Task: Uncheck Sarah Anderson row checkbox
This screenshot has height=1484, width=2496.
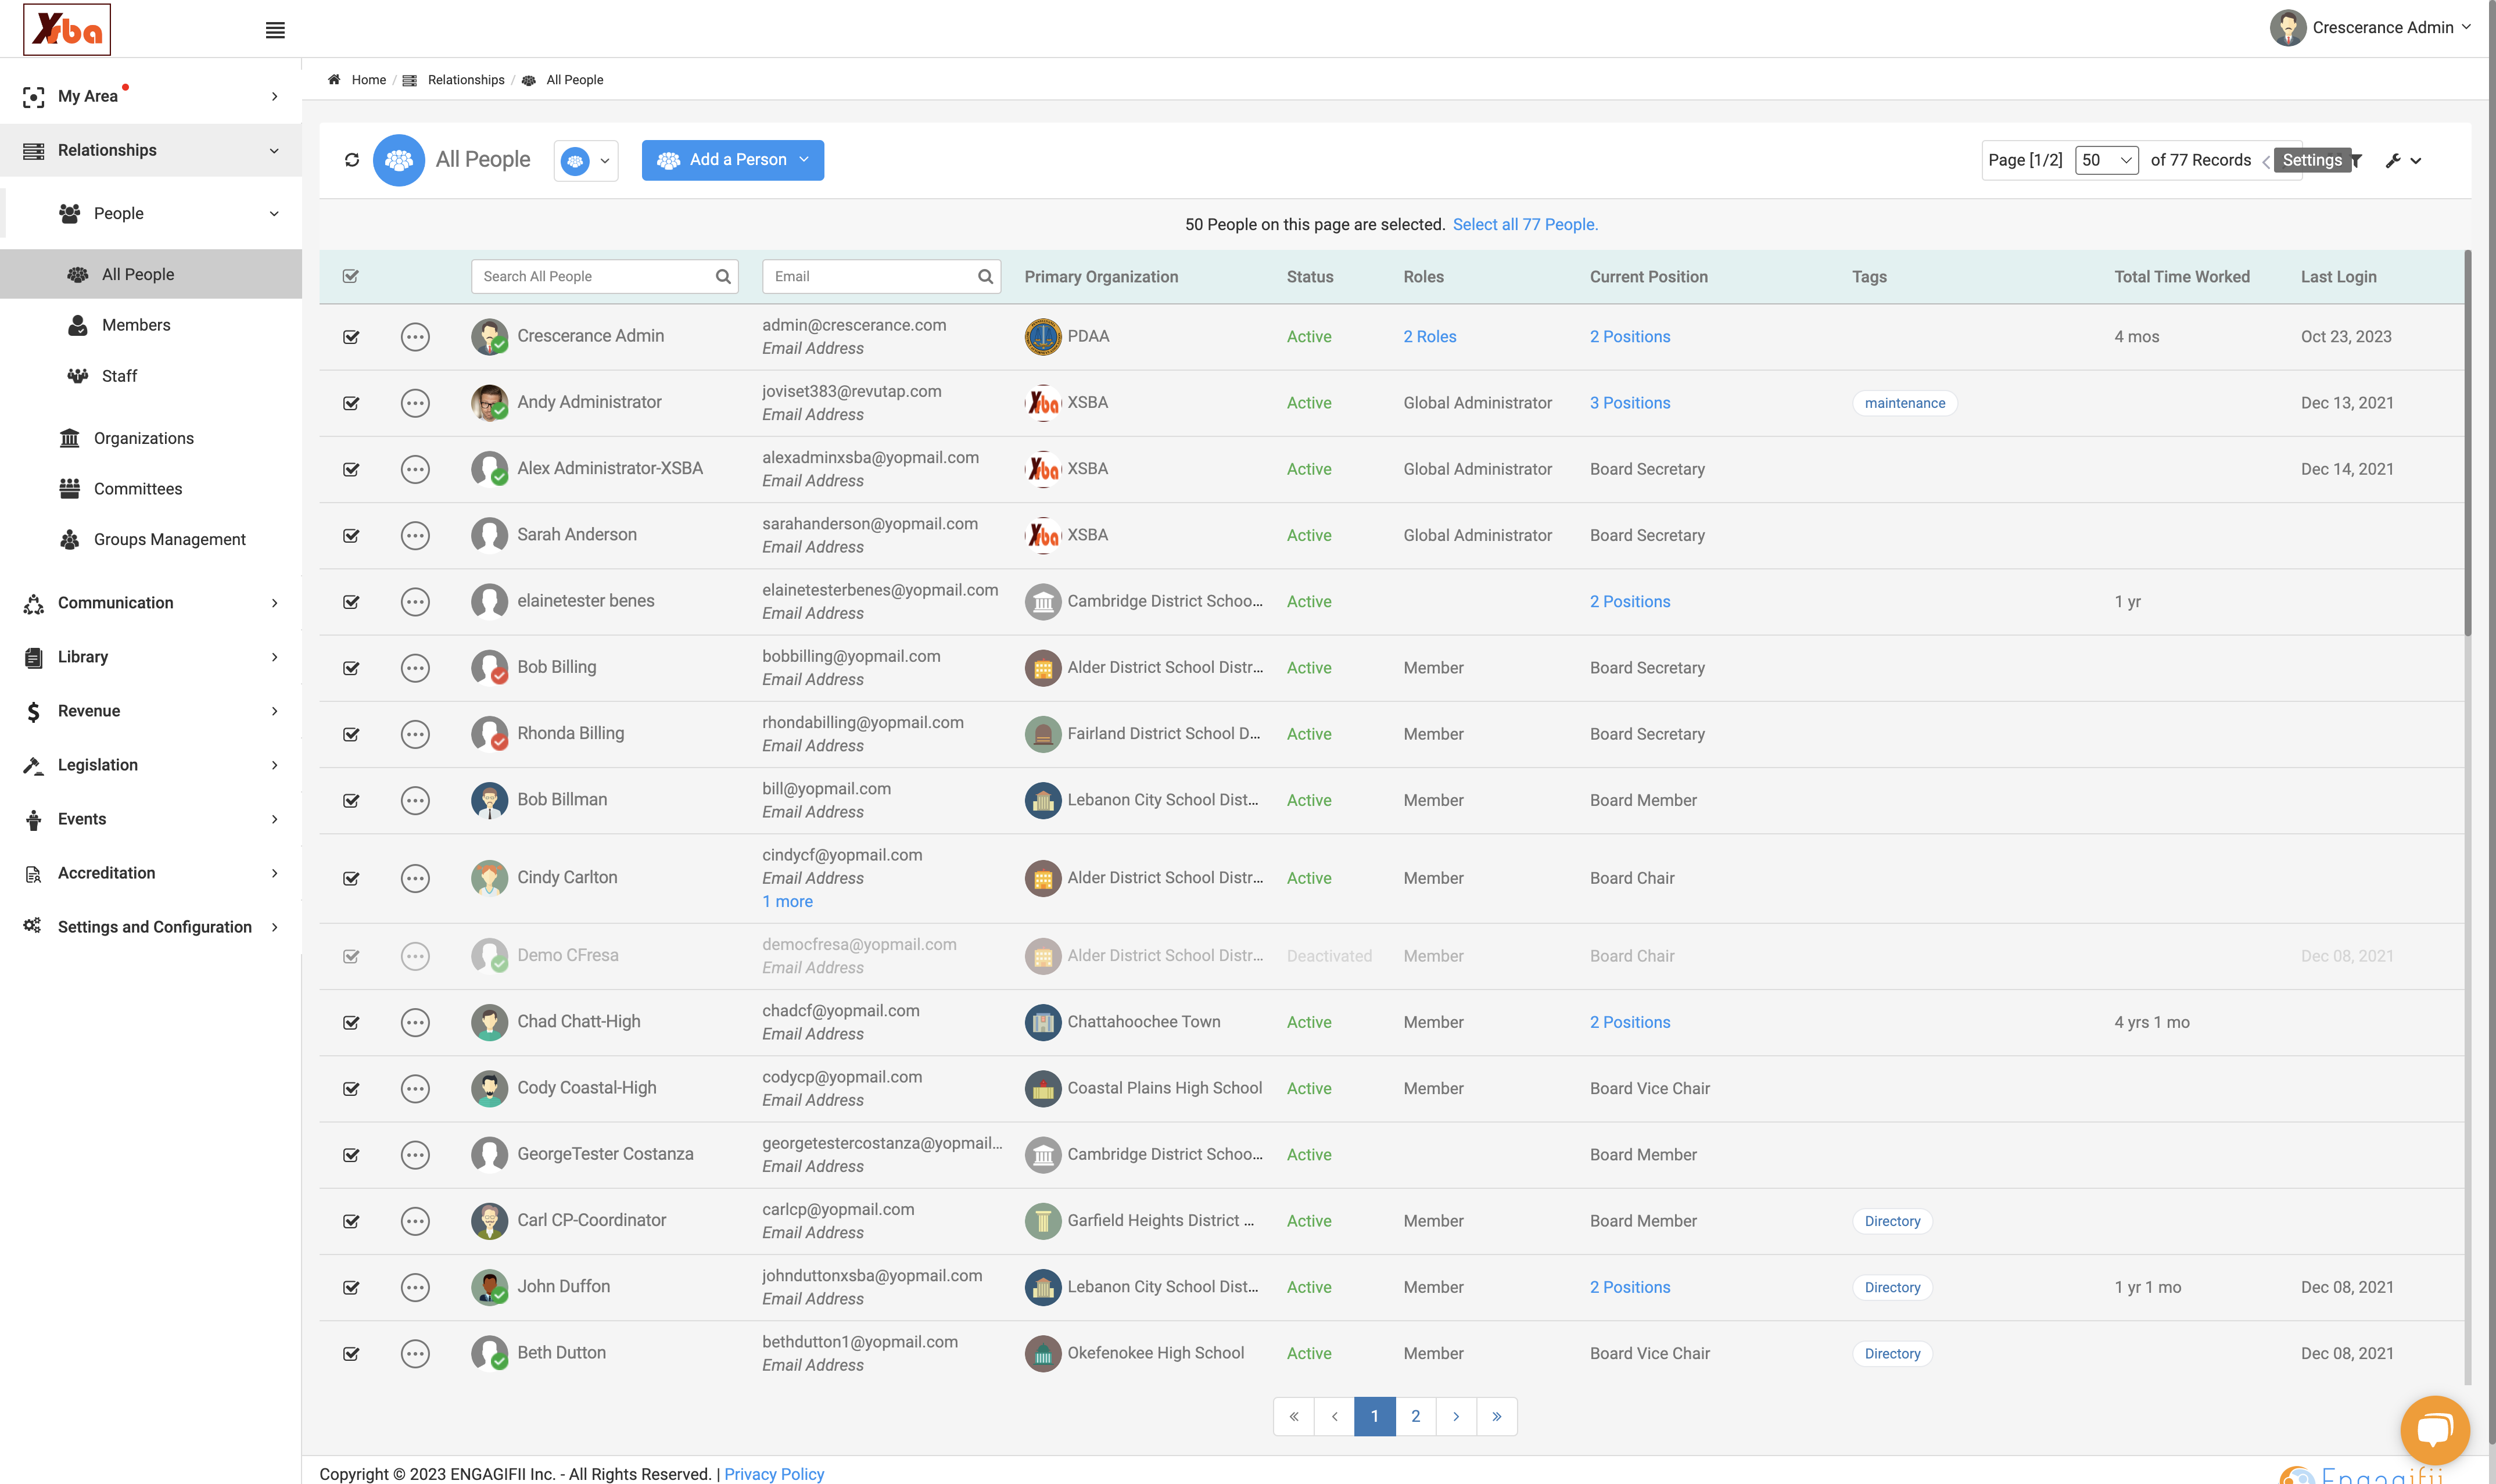Action: pyautogui.click(x=351, y=536)
